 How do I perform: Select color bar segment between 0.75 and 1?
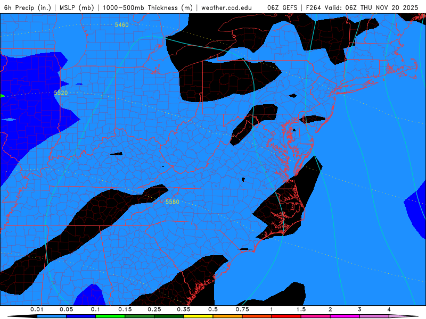point(257,316)
